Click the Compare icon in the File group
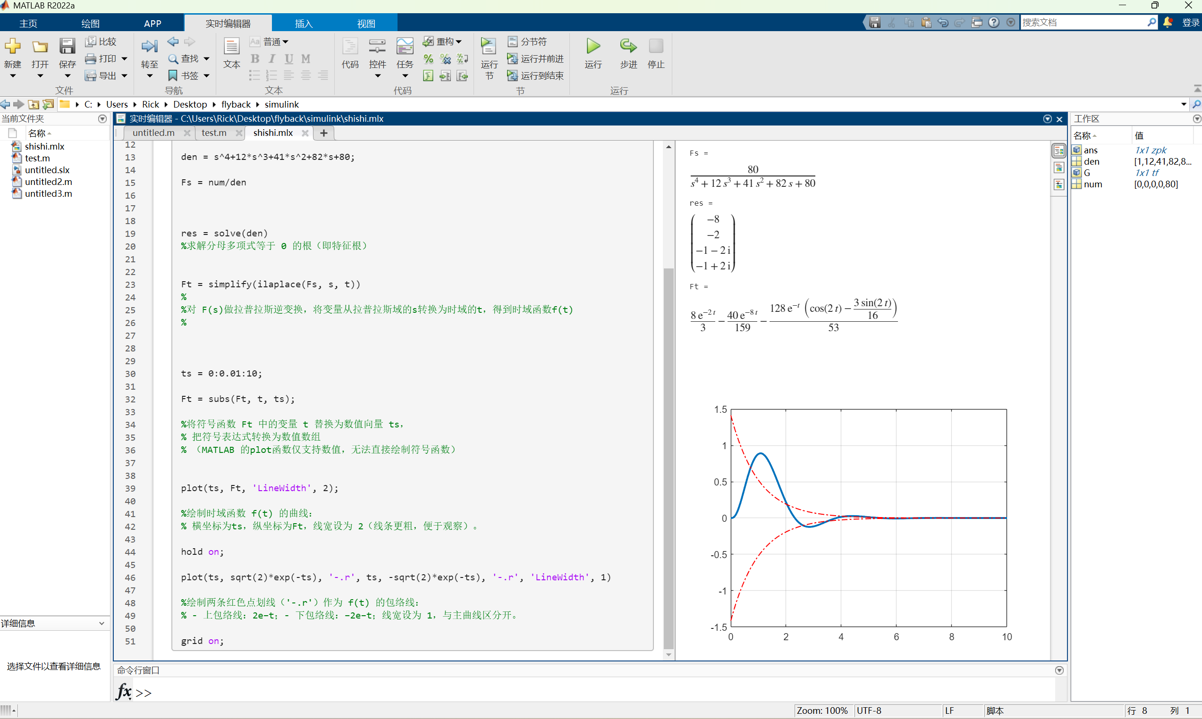 point(91,42)
